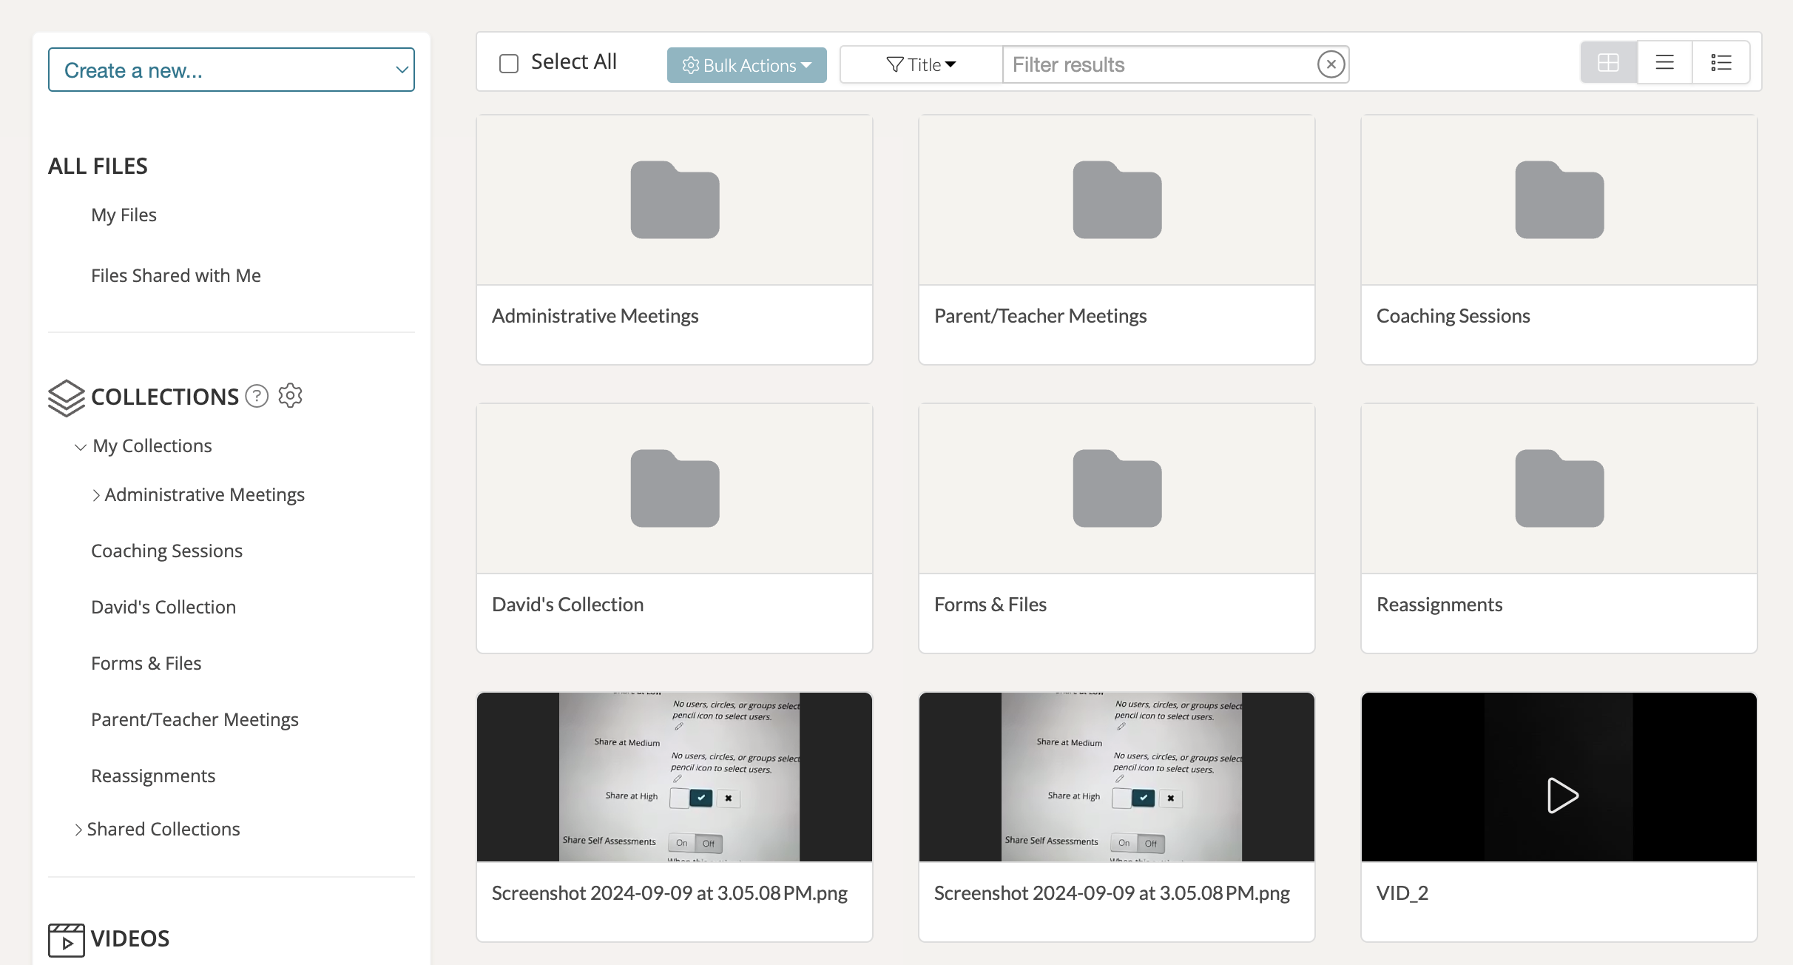
Task: Expand the Shared Collections tree
Action: (x=78, y=830)
